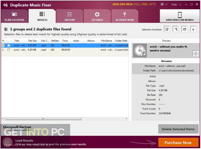The image size is (201, 149).
Task: Switch to the Results tab
Action: pyautogui.click(x=42, y=16)
